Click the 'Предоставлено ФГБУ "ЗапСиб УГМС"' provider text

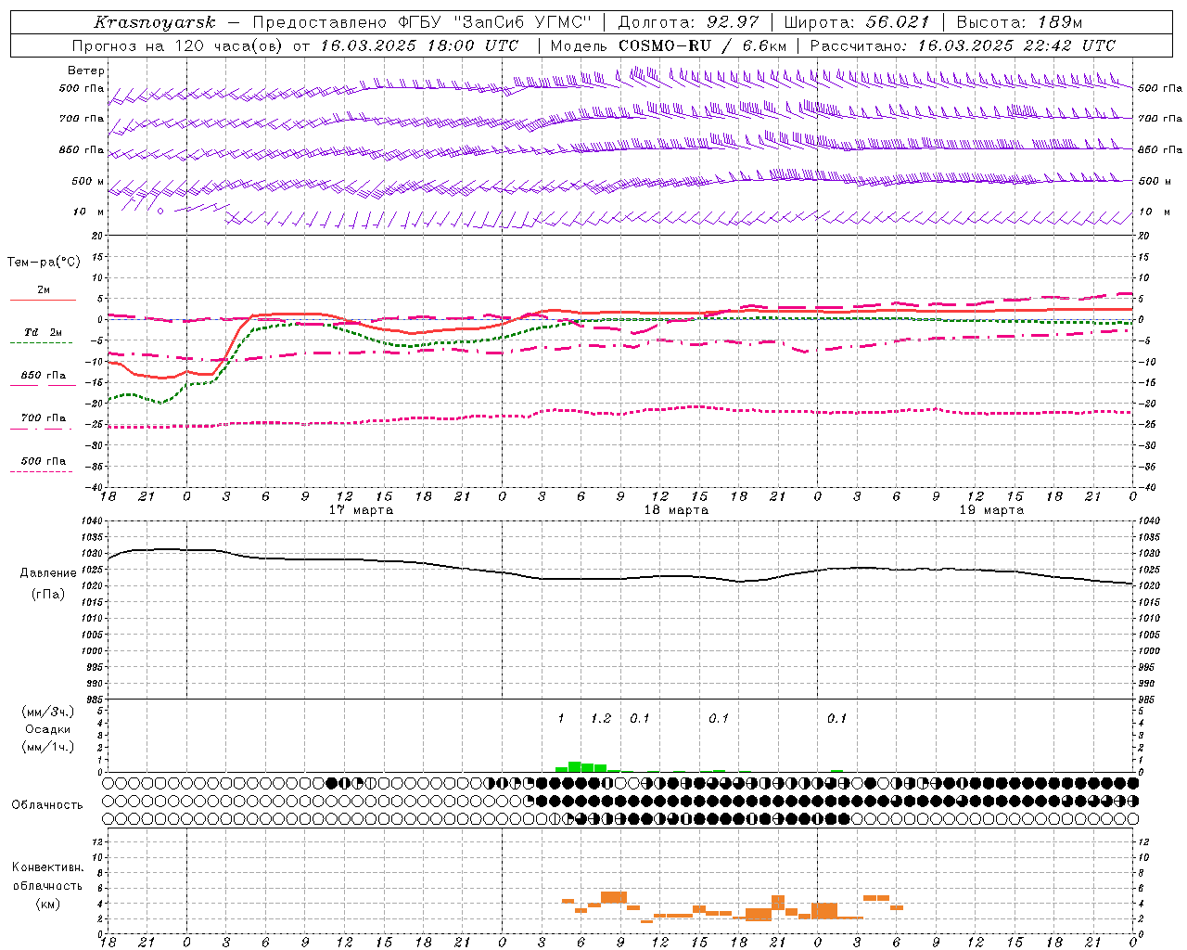422,22
